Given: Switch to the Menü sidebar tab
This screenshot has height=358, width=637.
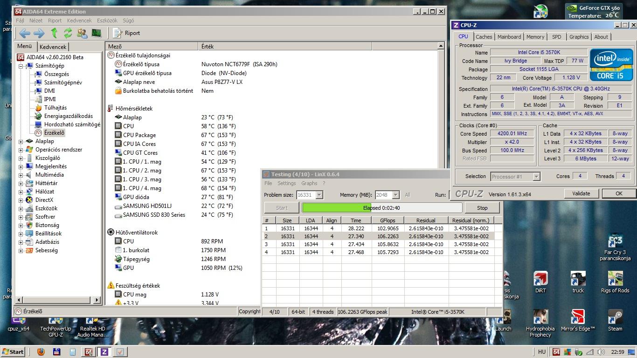Looking at the screenshot, I should click(25, 46).
